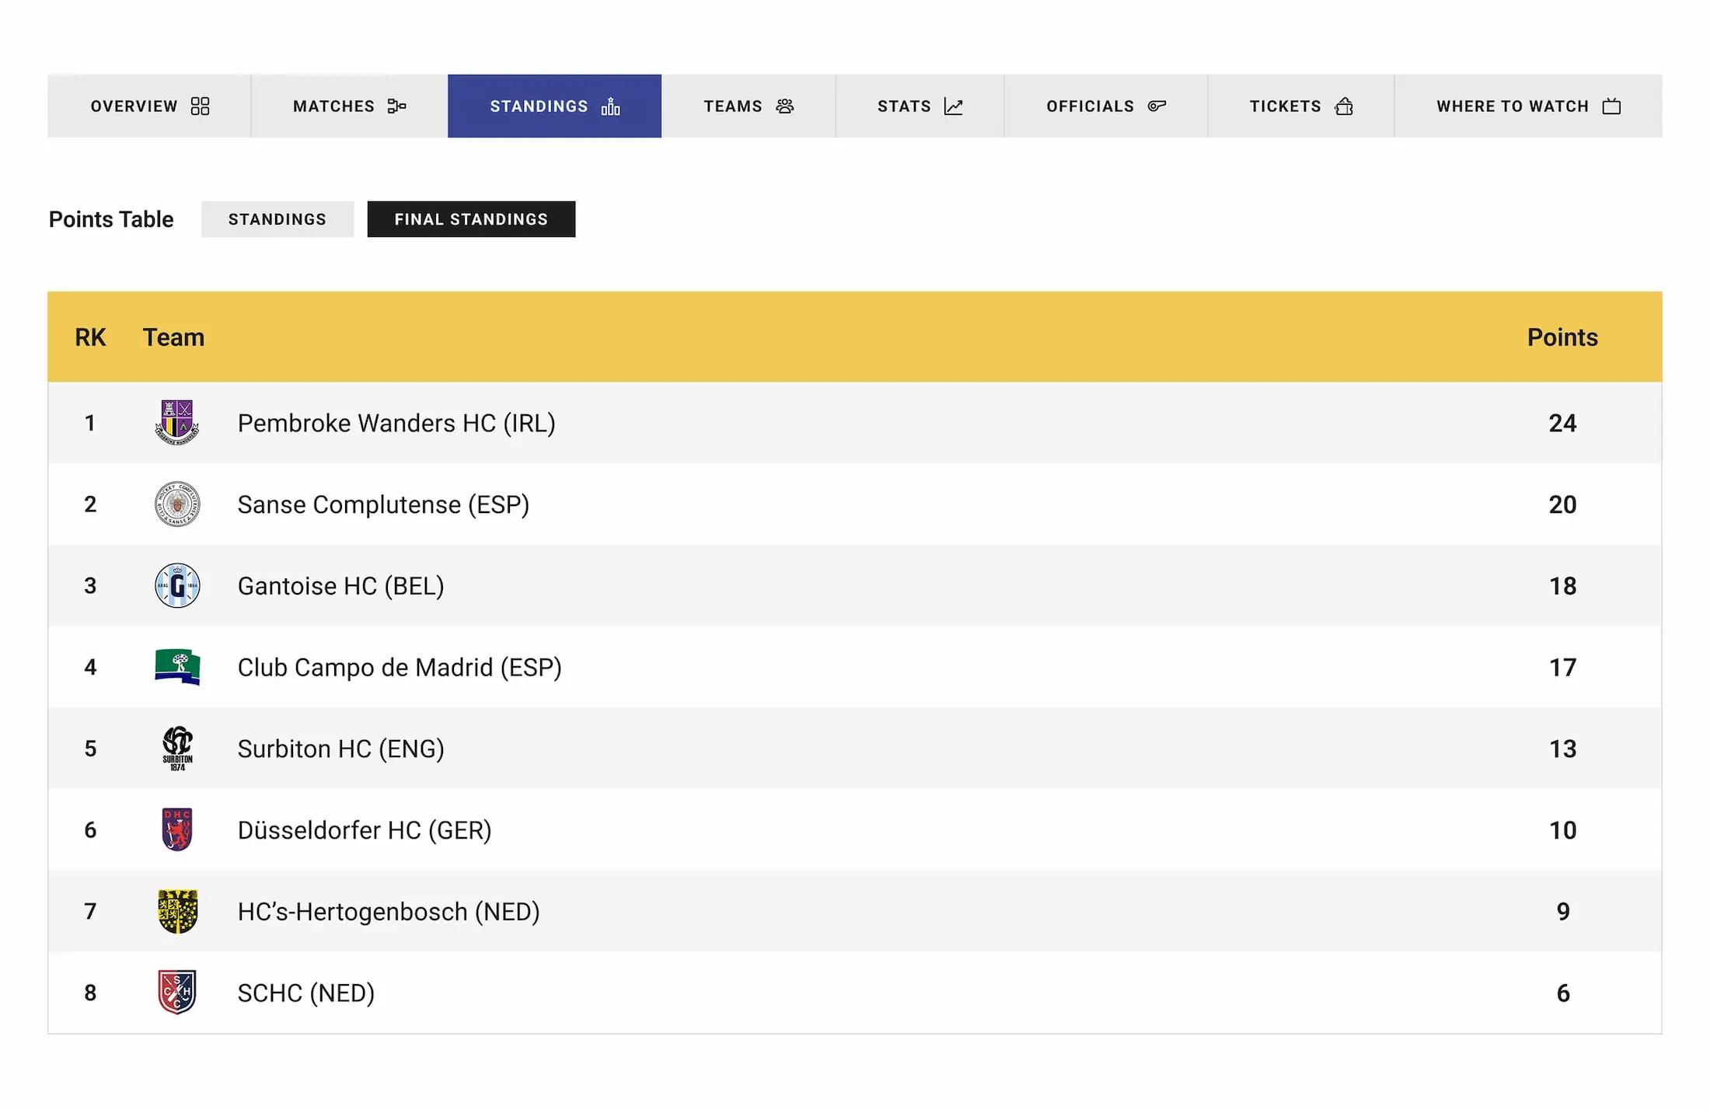Viewport: 1710px width, 1110px height.
Task: View the Stats tab
Action: point(920,106)
